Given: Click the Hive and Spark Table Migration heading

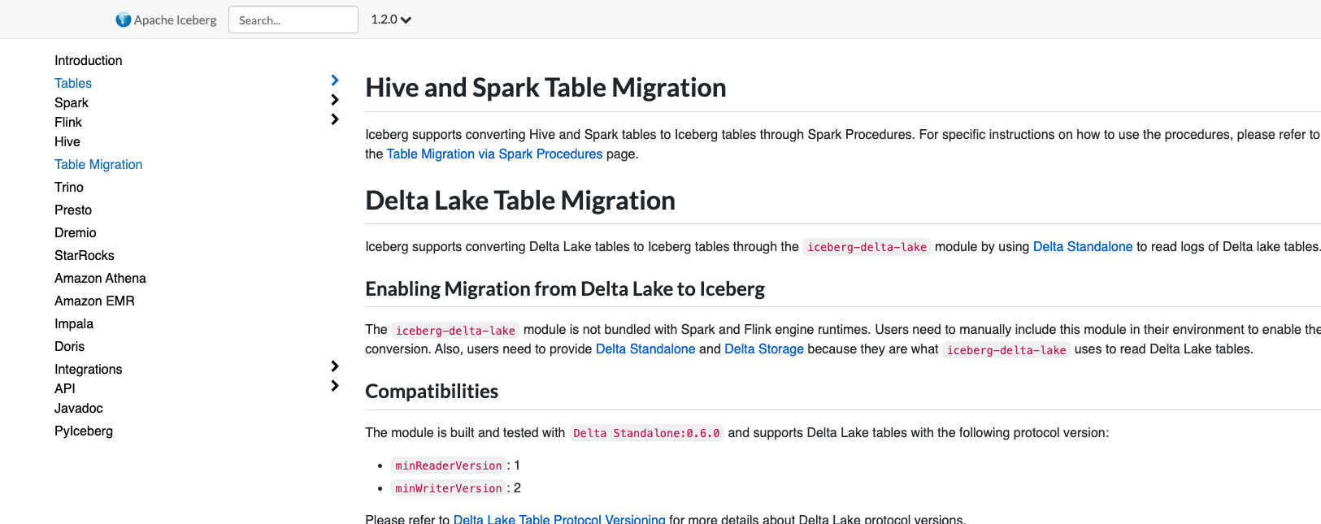Looking at the screenshot, I should (545, 87).
